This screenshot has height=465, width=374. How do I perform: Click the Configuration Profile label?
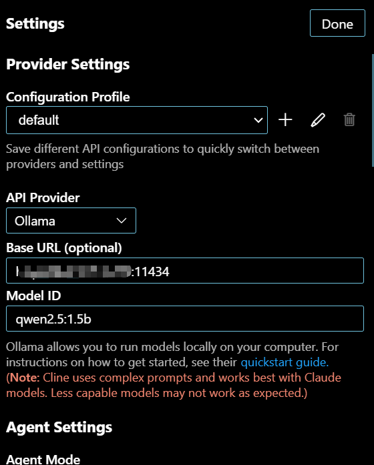(68, 97)
